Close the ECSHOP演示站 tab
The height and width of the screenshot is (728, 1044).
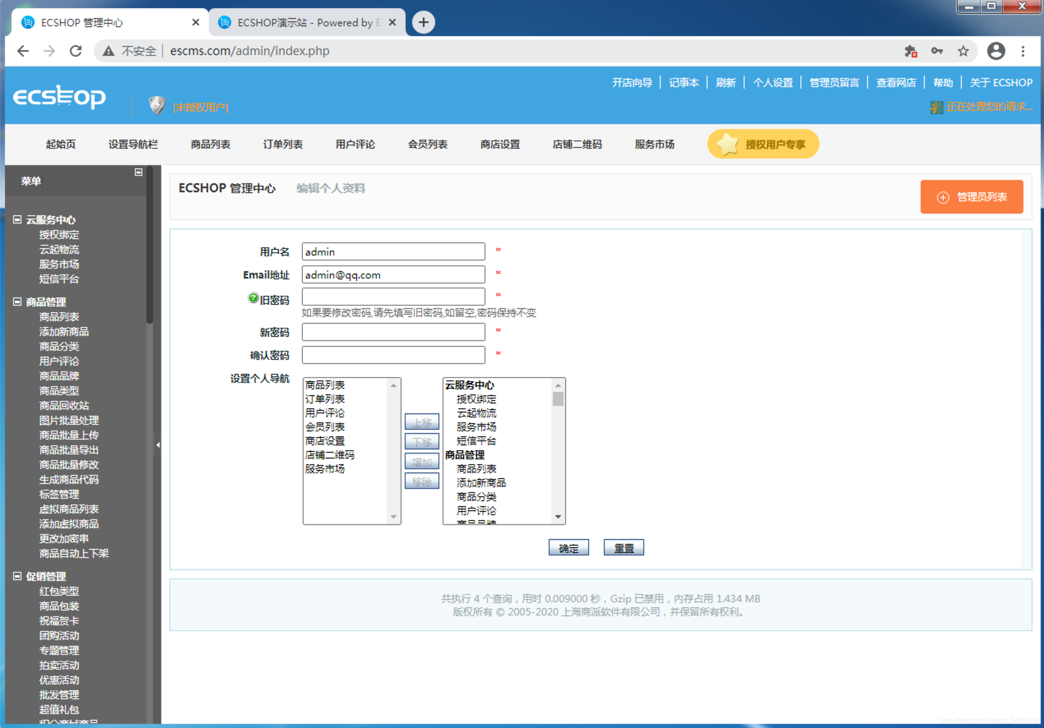pyautogui.click(x=392, y=22)
